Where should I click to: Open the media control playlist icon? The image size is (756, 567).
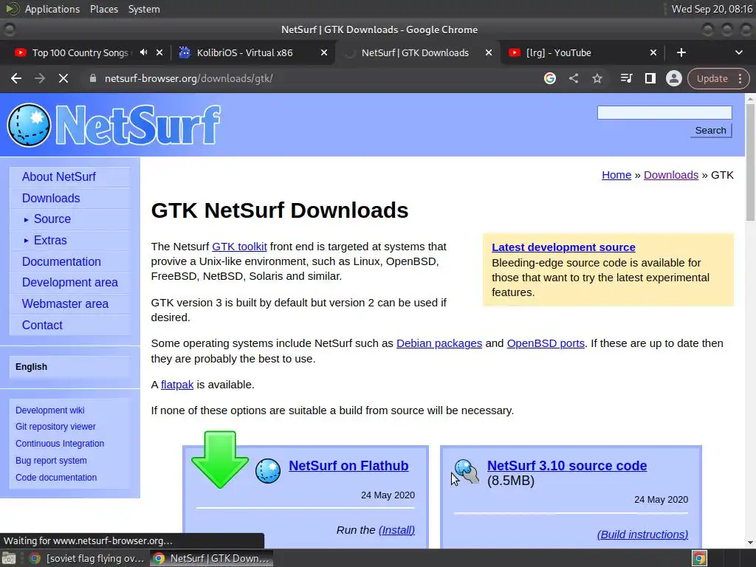pos(626,78)
